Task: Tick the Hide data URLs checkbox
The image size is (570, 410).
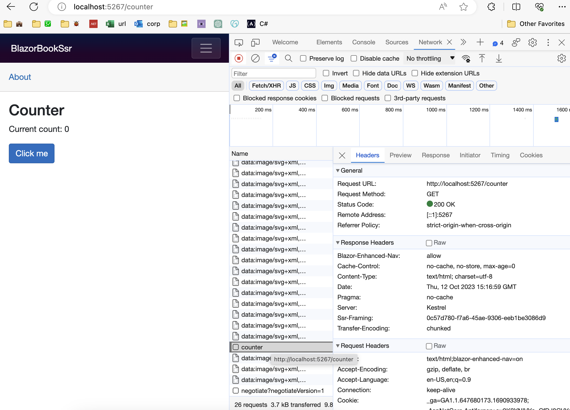Action: coord(356,73)
